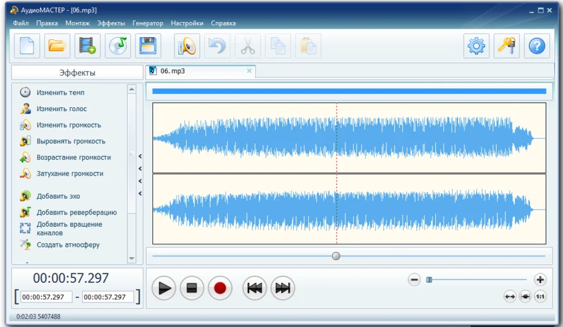Close the 06.mp3 tab
Image resolution: width=563 pixels, height=327 pixels.
[249, 71]
